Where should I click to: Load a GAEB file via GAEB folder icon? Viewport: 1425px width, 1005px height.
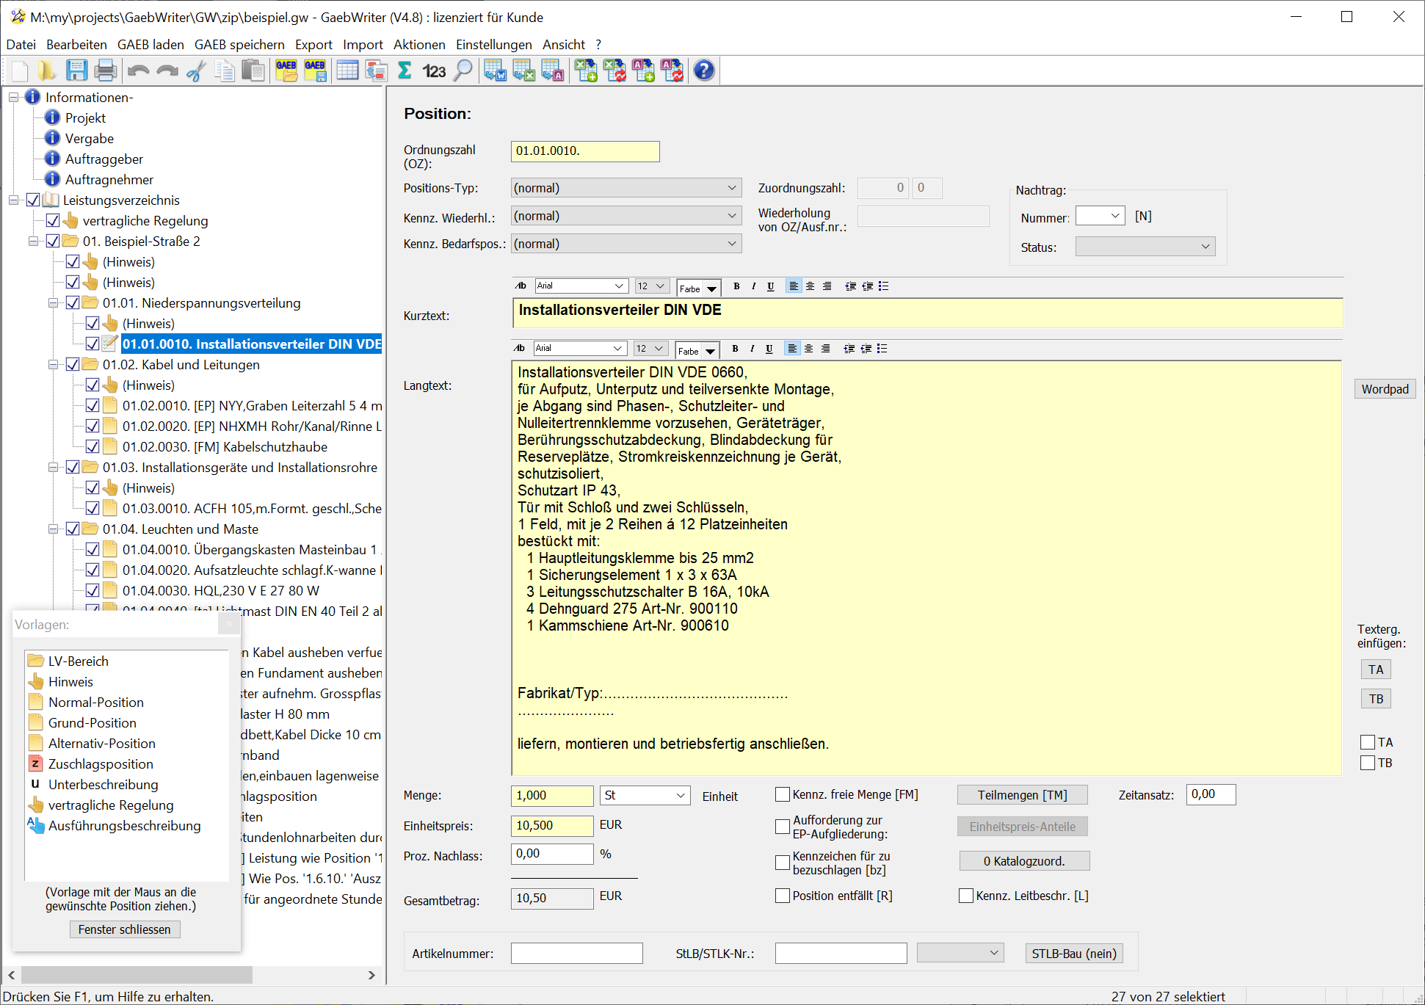click(x=286, y=70)
